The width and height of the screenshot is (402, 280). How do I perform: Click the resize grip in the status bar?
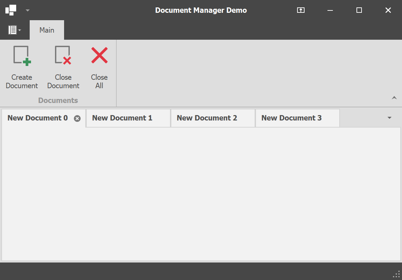[396, 274]
